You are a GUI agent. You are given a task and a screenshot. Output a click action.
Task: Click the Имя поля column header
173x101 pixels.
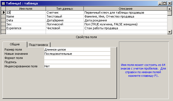pos(26,9)
